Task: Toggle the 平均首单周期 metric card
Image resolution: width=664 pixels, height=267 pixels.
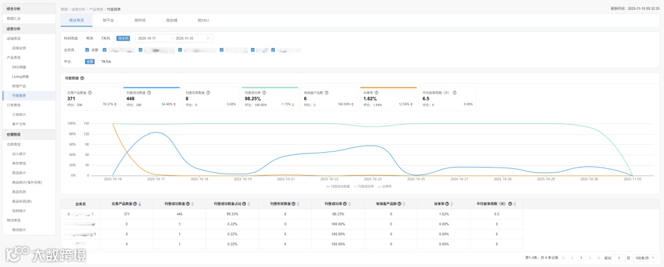Action: [x=448, y=99]
